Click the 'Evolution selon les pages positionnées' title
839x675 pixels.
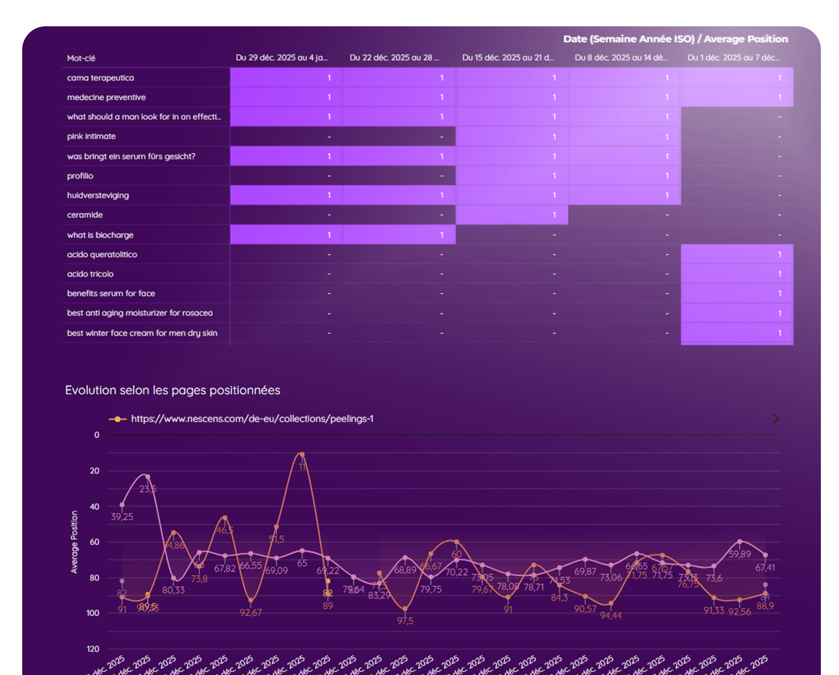[172, 390]
